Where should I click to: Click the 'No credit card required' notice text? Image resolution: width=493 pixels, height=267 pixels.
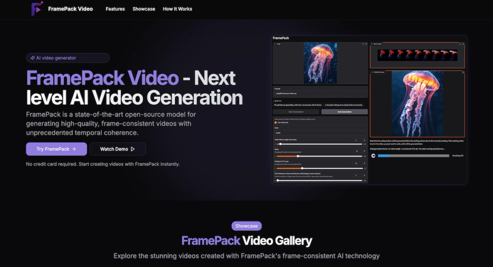click(x=103, y=164)
